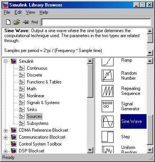
Task: Select DSP Blockset label
Action: pyautogui.click(x=31, y=151)
